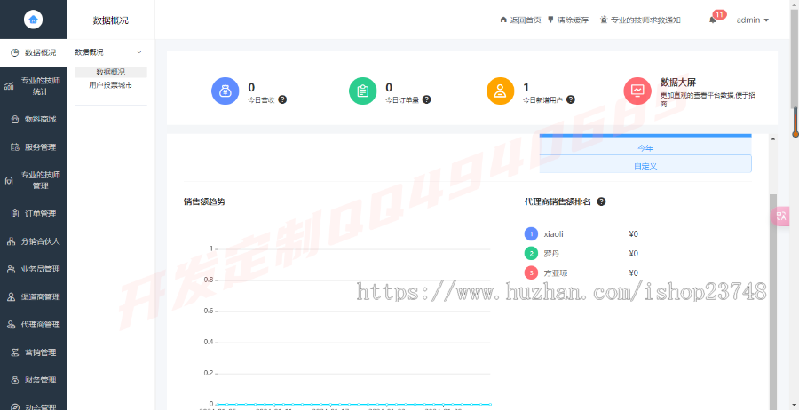Select the 自定义 time range button
Image resolution: width=799 pixels, height=410 pixels.
tap(645, 166)
